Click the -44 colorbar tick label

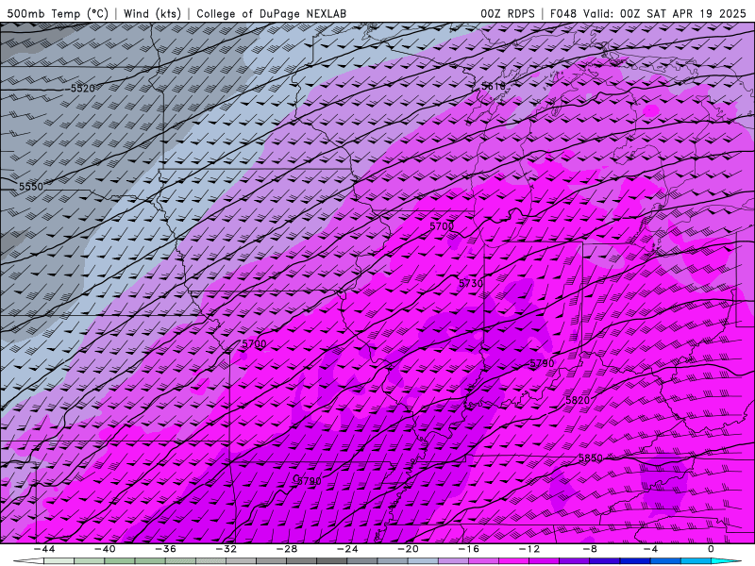tap(43, 549)
